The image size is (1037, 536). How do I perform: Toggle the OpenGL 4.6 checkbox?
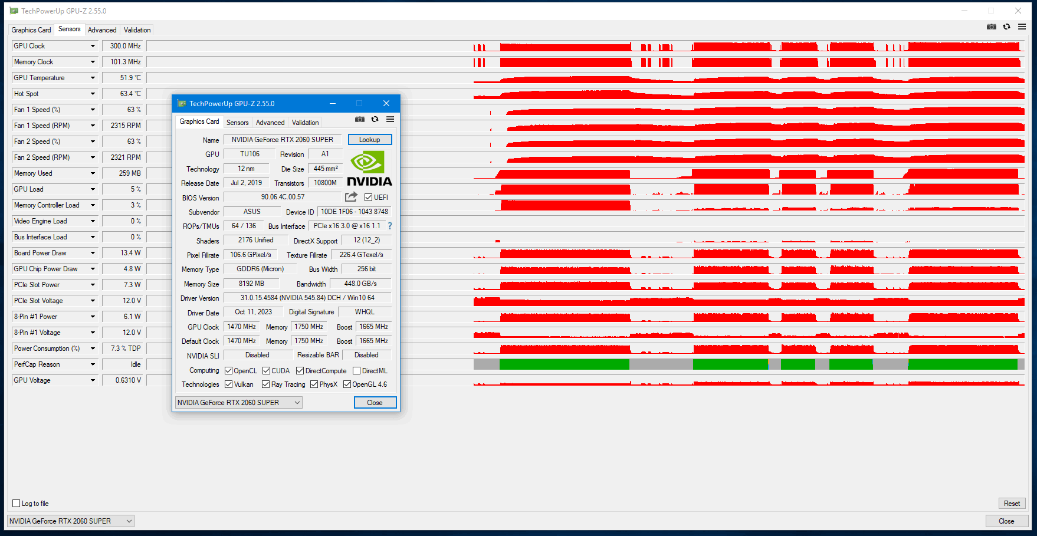pos(347,384)
